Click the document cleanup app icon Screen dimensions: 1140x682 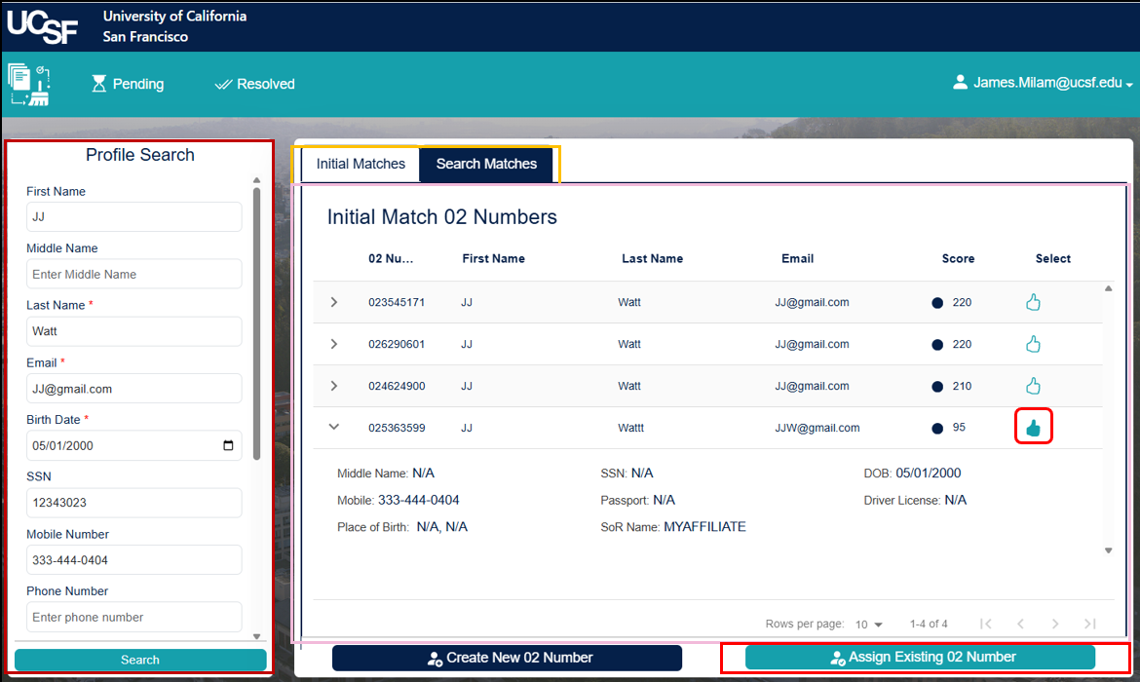click(x=29, y=84)
